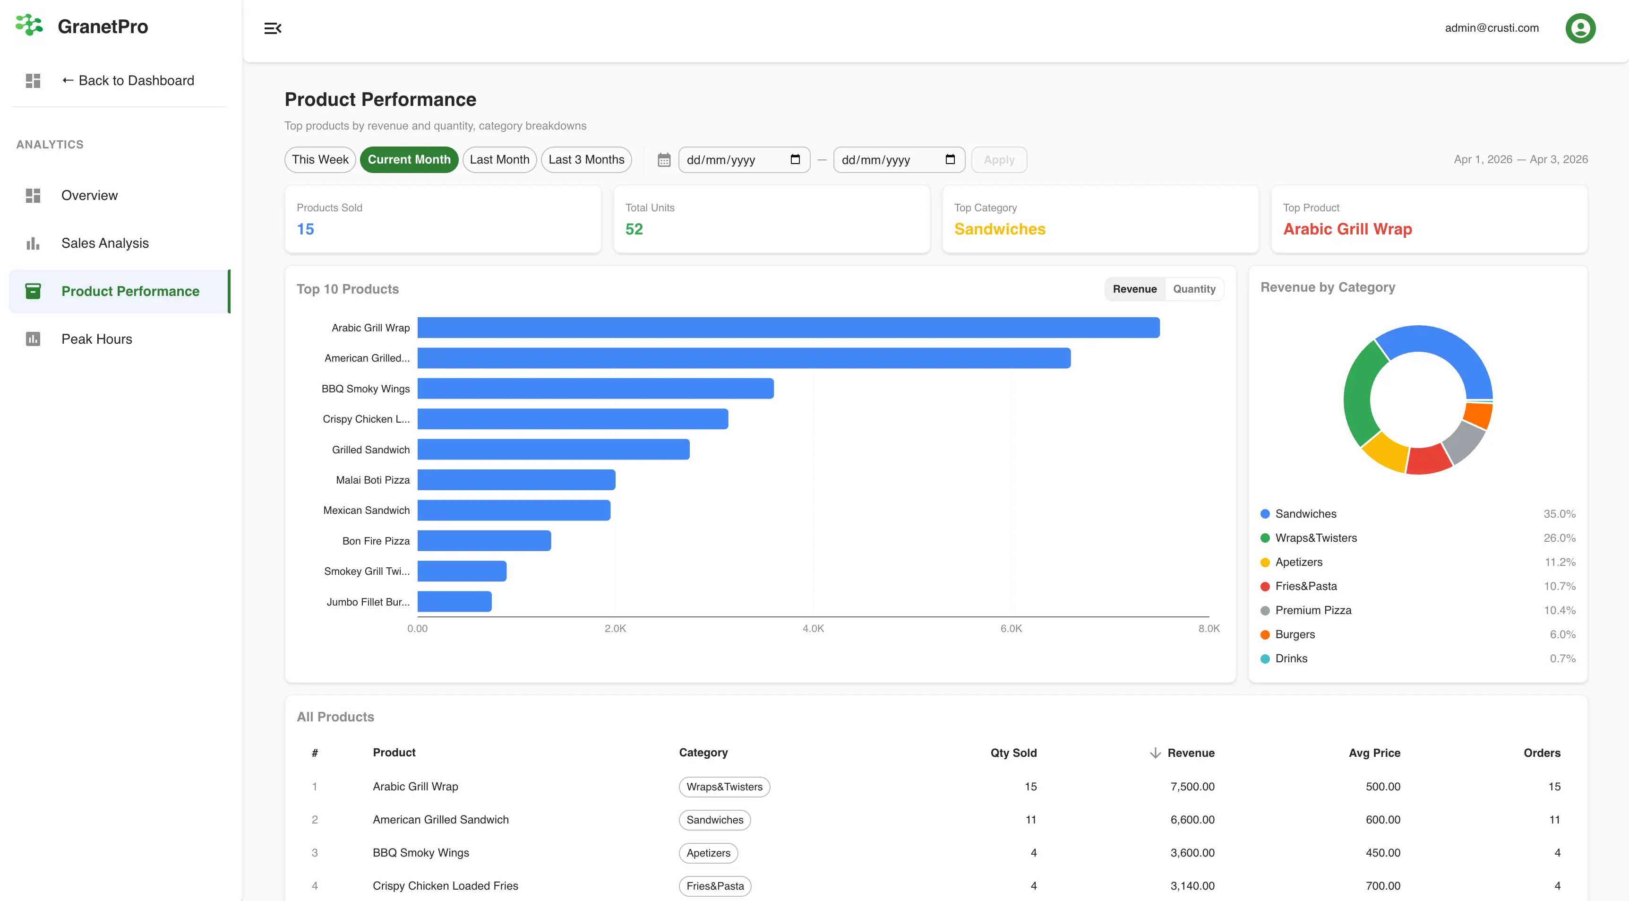The height and width of the screenshot is (901, 1629).
Task: Enable the This Week filter
Action: point(320,159)
